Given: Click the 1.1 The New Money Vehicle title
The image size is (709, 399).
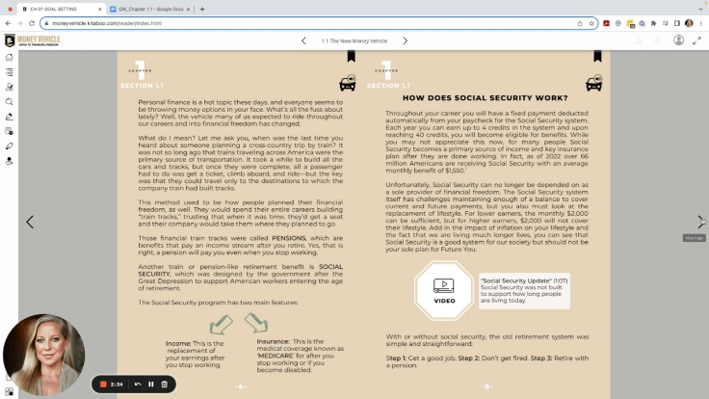Looking at the screenshot, I should 354,40.
